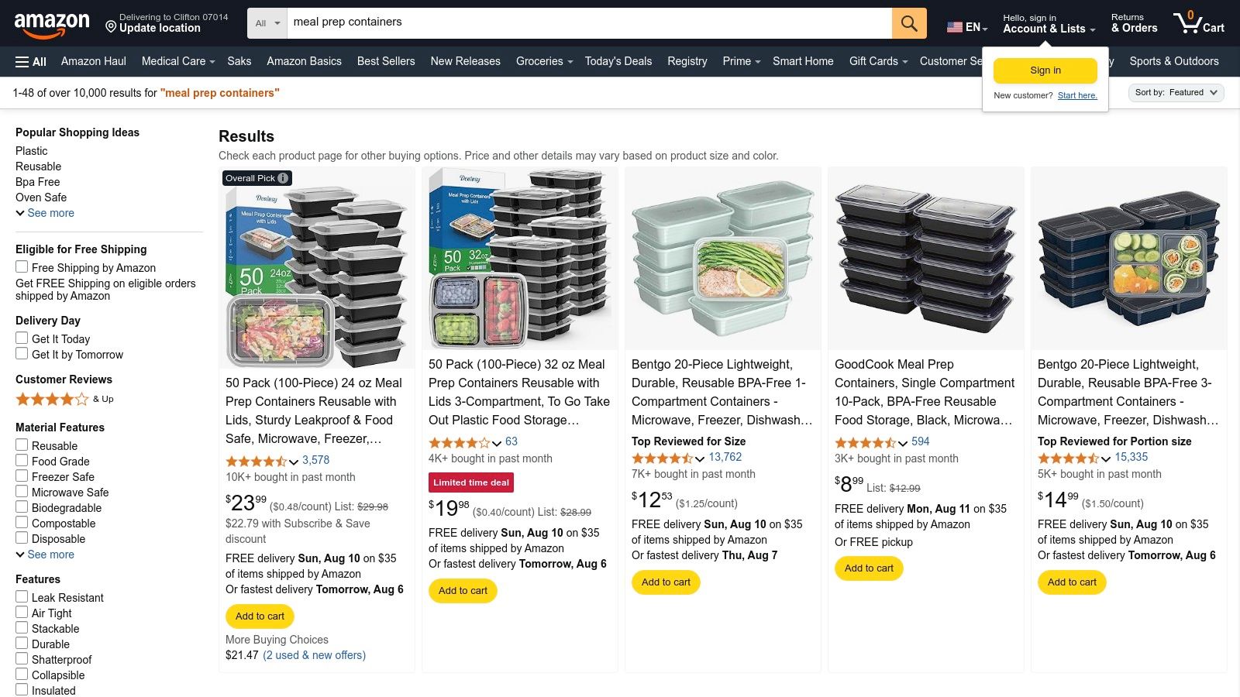Open the Today's Deals menu item
The image size is (1240, 697).
[x=618, y=61]
